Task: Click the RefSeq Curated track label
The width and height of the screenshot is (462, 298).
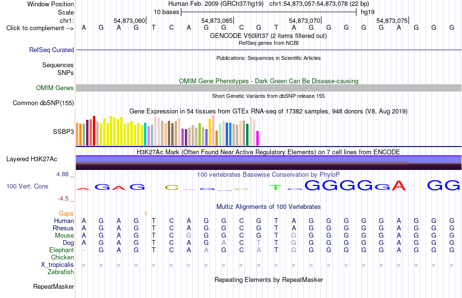Action: (x=51, y=50)
